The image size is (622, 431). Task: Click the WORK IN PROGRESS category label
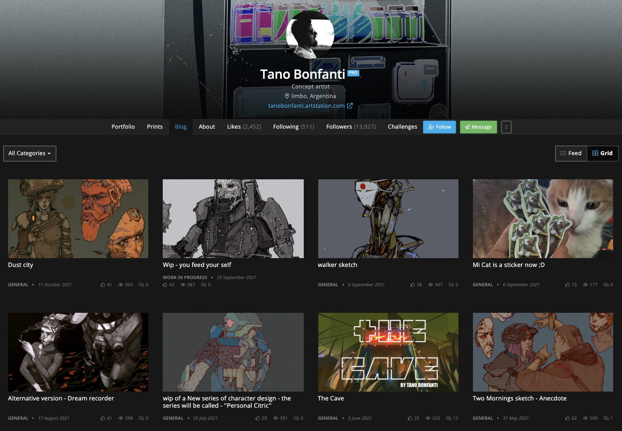tap(185, 277)
